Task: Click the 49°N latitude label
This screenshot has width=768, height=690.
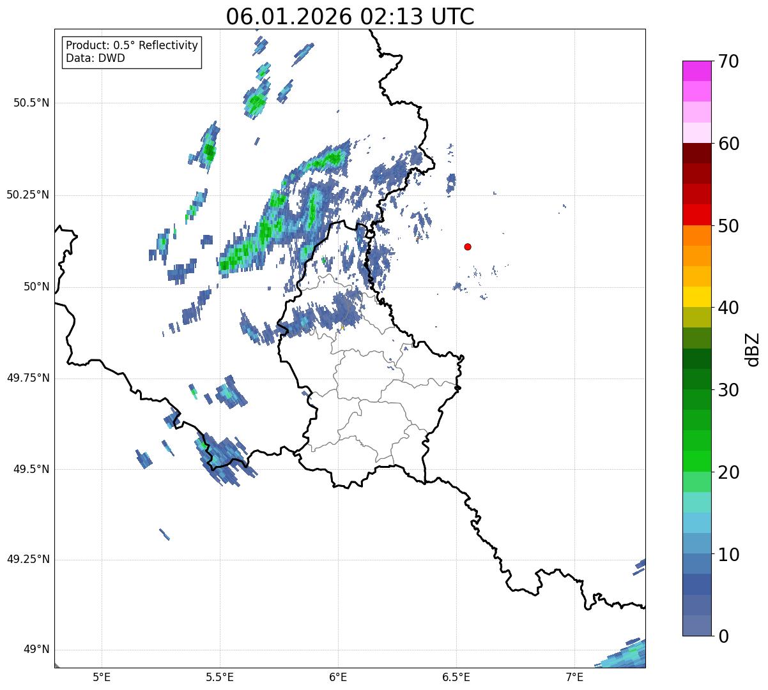Action: coord(36,650)
